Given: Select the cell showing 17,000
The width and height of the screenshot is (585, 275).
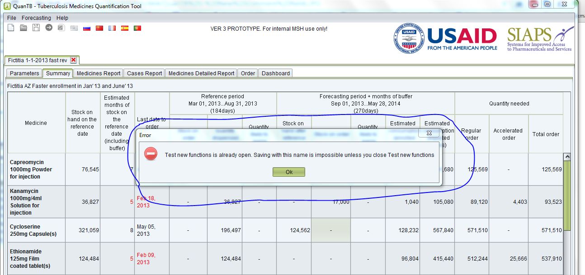Looking at the screenshot, I should pos(331,202).
